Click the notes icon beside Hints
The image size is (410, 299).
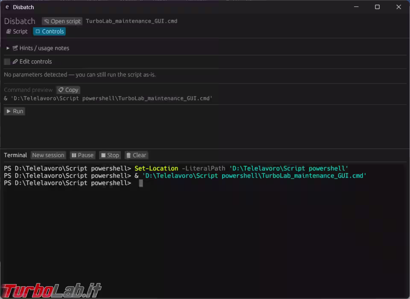15,48
